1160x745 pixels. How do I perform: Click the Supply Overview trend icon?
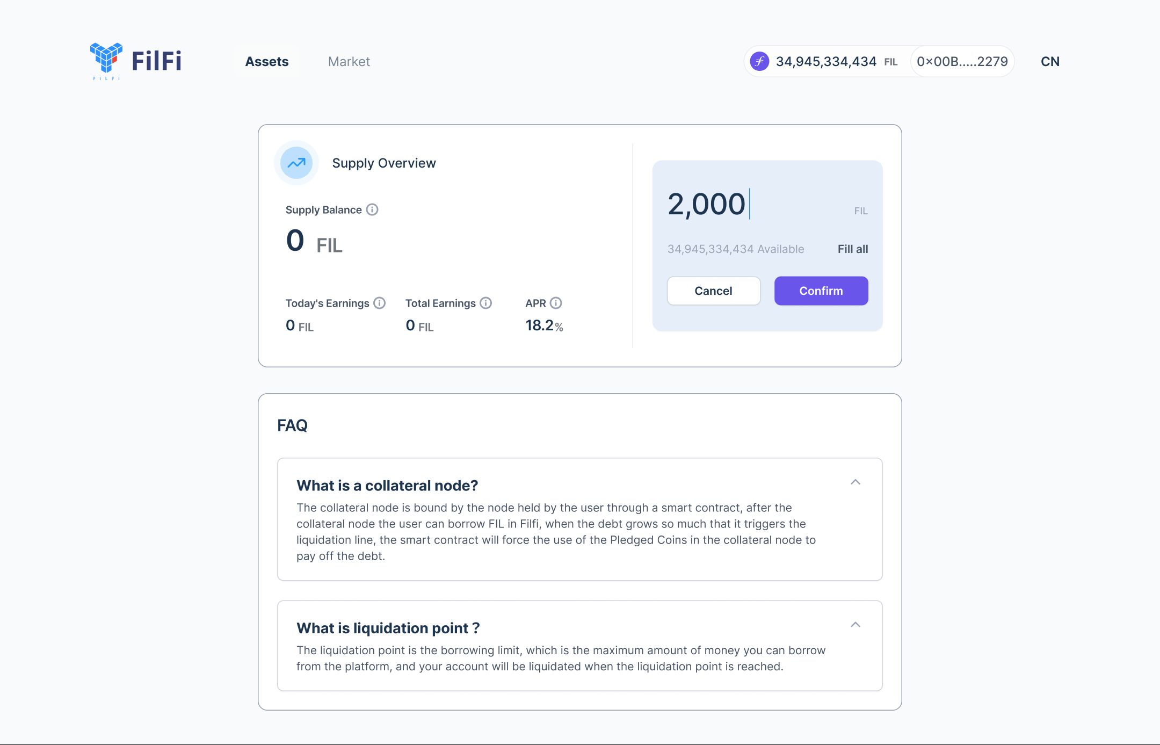coord(296,162)
